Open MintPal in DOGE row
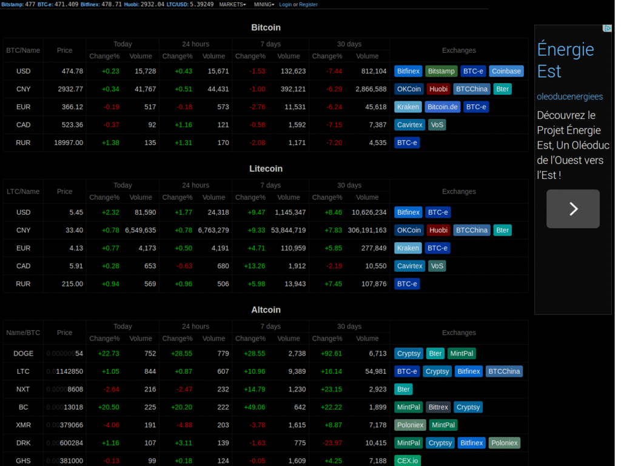This screenshot has height=466, width=621. pos(462,354)
